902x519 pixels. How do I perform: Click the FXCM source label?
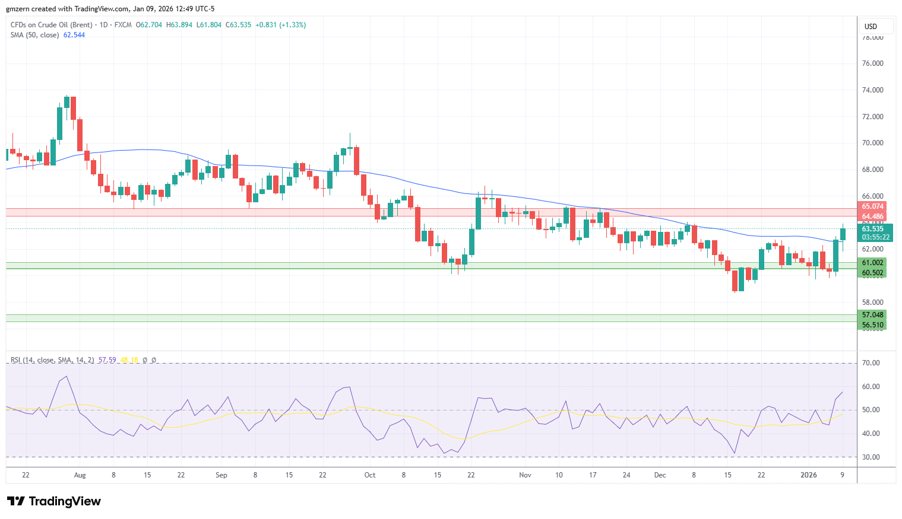point(123,25)
